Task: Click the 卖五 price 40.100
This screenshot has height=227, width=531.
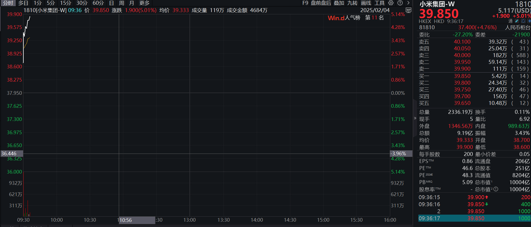Action: tap(462, 42)
